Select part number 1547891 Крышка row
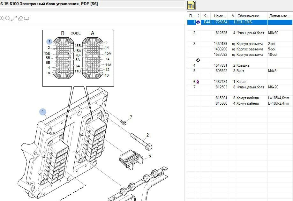 [x=221, y=65]
